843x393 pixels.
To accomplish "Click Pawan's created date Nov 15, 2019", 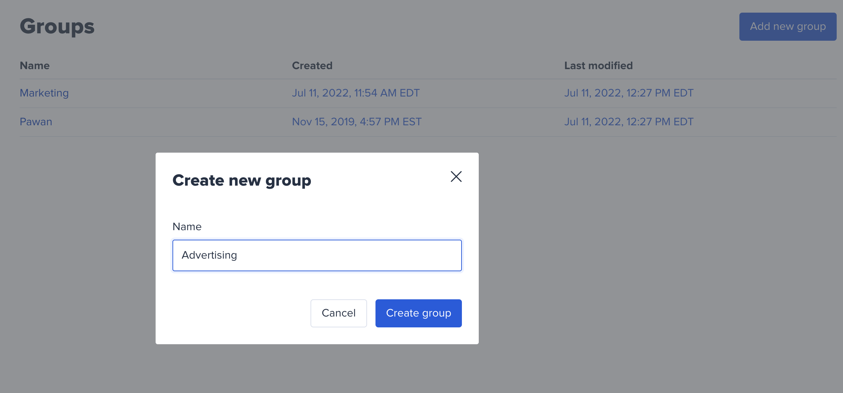I will [357, 122].
